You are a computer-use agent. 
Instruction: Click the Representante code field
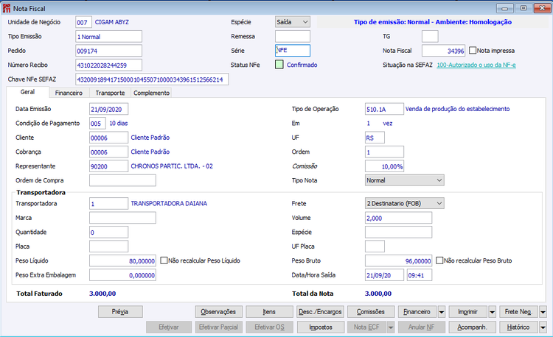[x=108, y=166]
